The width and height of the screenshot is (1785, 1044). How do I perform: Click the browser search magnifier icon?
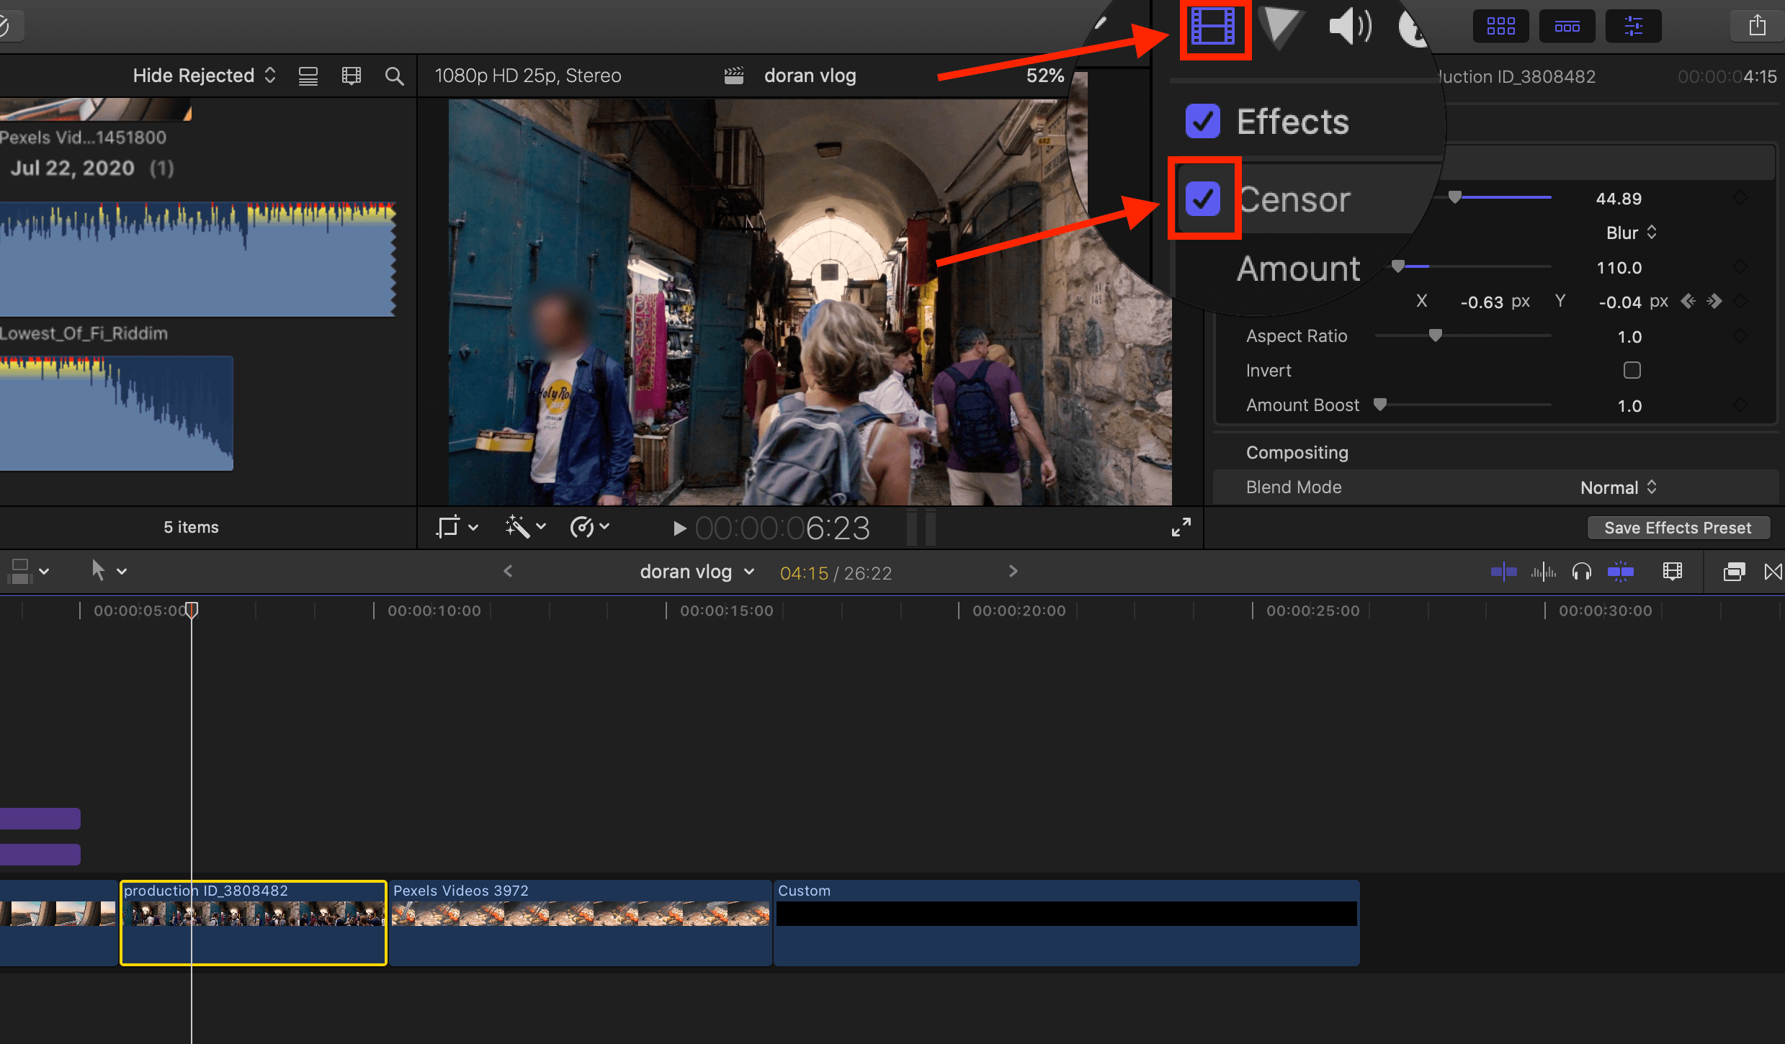click(394, 76)
